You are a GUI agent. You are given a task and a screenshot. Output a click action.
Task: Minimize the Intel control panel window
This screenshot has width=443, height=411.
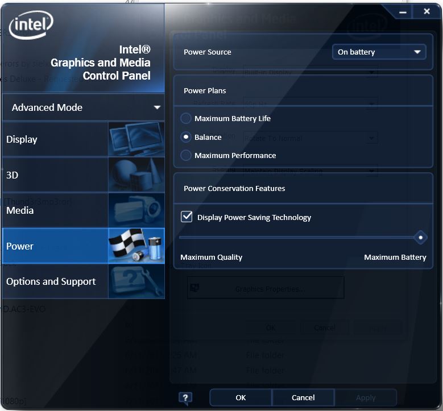(403, 12)
